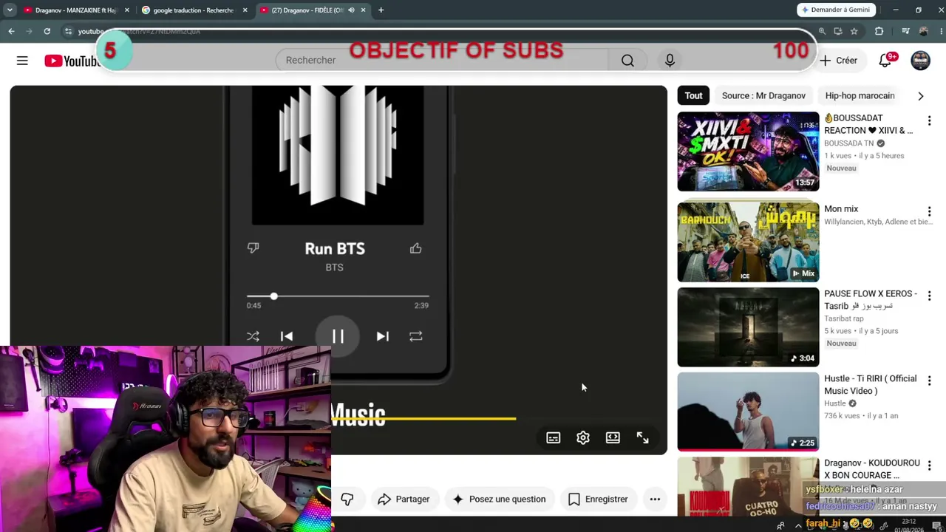The width and height of the screenshot is (946, 532).
Task: View site information next to the URL
Action: pos(68,31)
